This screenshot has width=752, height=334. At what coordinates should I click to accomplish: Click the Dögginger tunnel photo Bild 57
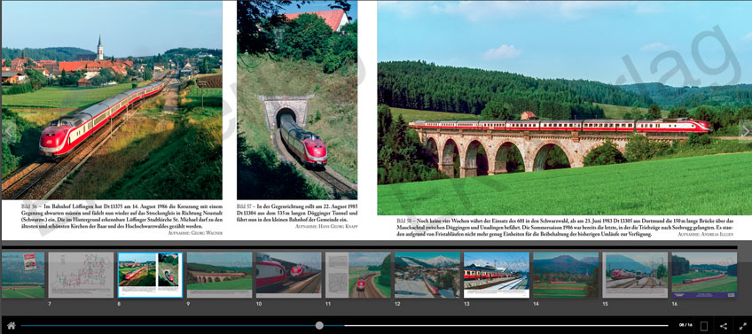coord(297,100)
